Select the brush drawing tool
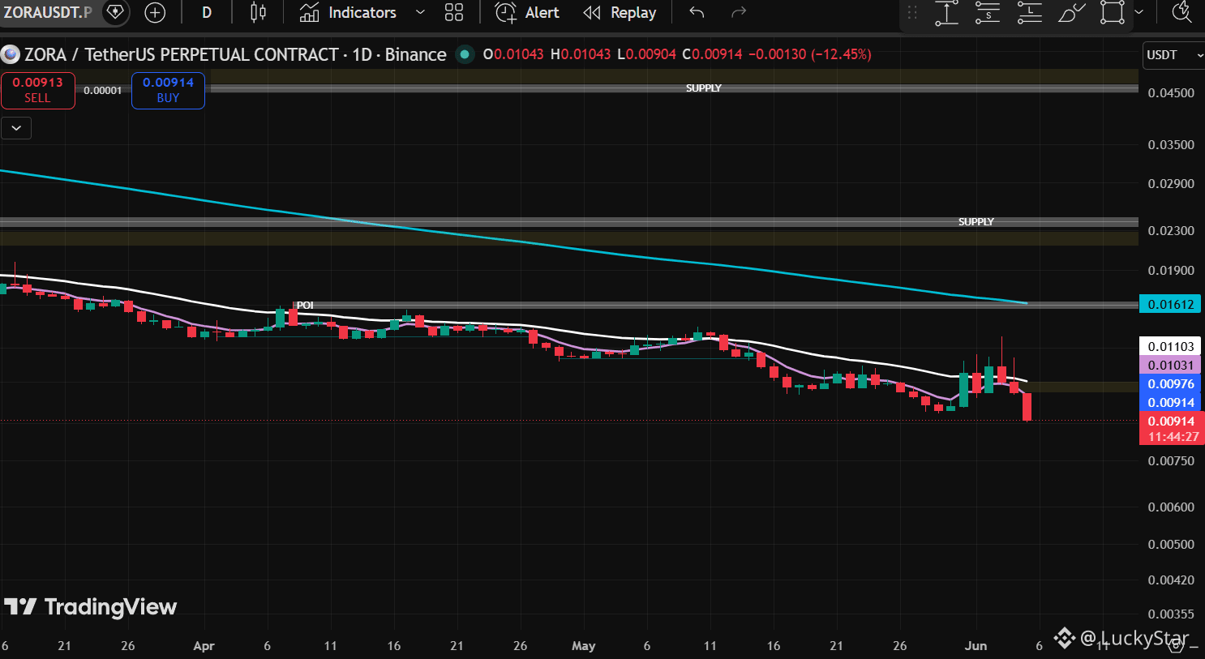 tap(1071, 12)
